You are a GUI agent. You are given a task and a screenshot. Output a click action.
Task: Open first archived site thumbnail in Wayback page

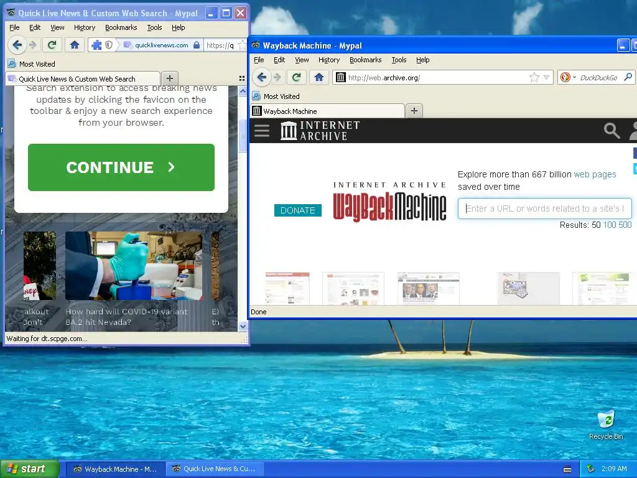point(287,288)
